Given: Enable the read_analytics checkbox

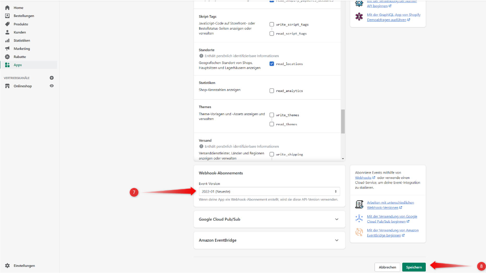Looking at the screenshot, I should 272,91.
